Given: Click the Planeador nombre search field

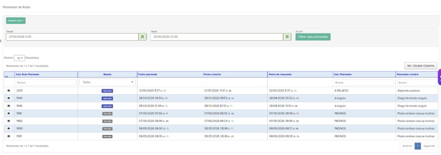Looking at the screenshot, I should point(416,83).
